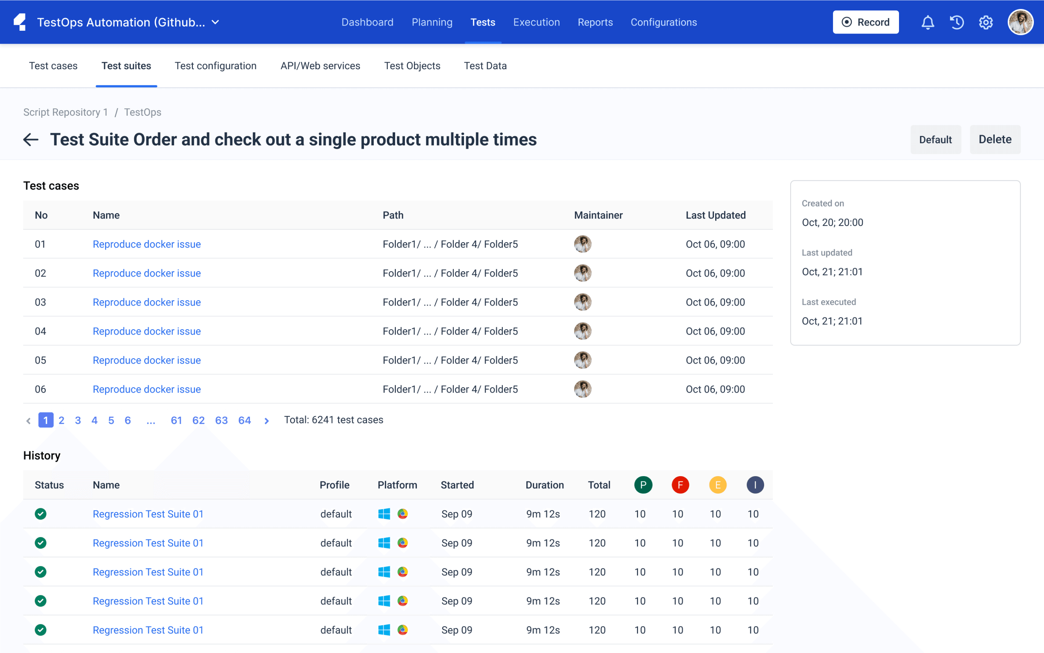The height and width of the screenshot is (653, 1044).
Task: Switch to the Test configuration tab
Action: pos(215,66)
